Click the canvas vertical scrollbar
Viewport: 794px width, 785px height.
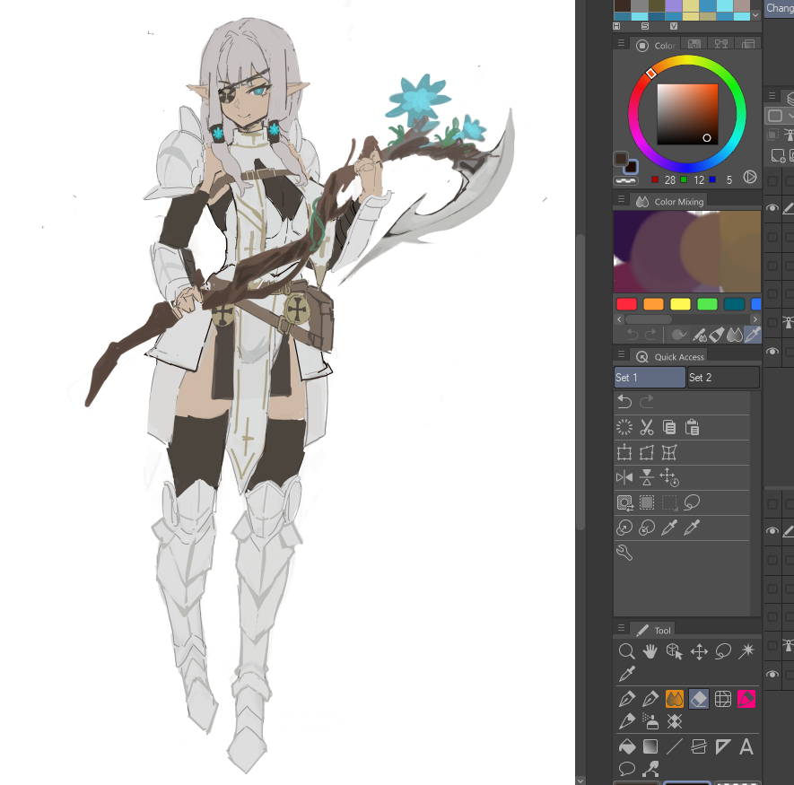(x=580, y=382)
